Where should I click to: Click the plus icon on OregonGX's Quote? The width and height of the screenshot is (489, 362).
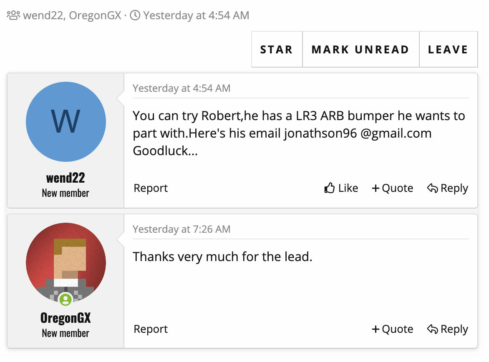pos(376,329)
